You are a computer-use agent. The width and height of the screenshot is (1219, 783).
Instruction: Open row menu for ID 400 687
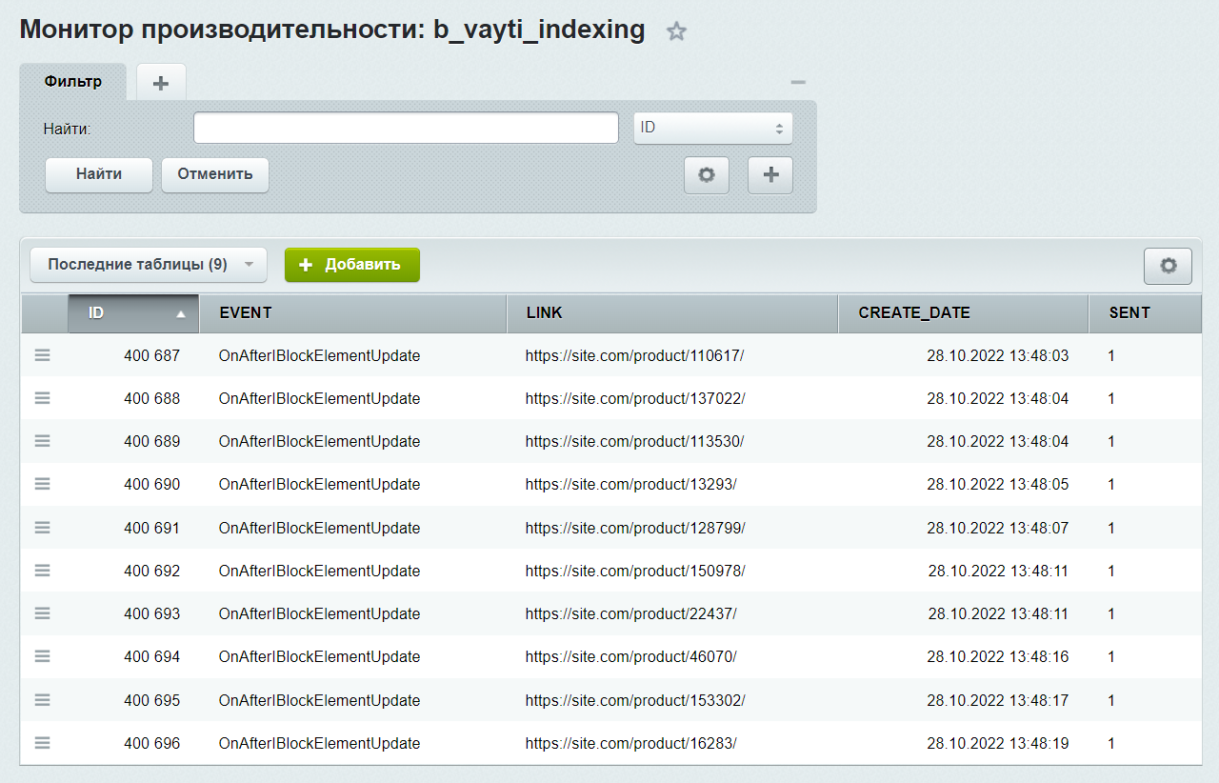(x=43, y=355)
